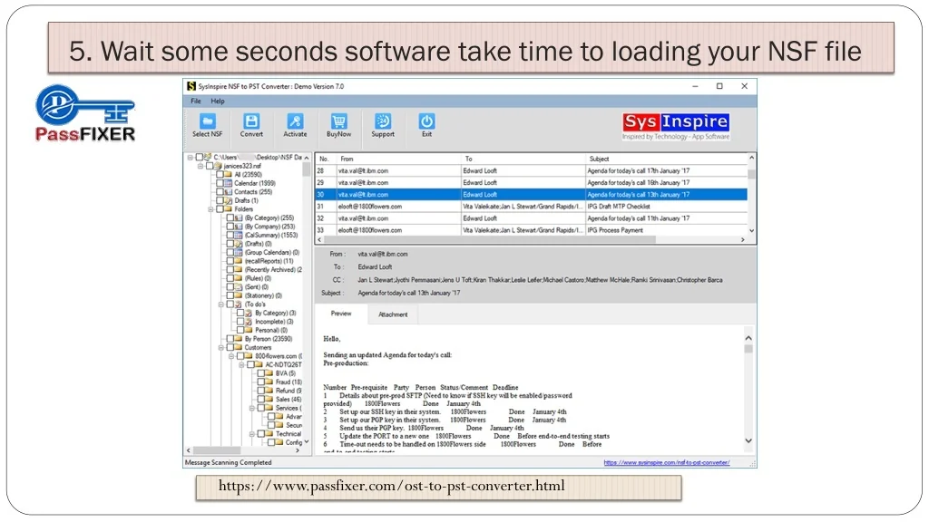Check the All (23590) checkbox
929x522 pixels.
pos(220,175)
